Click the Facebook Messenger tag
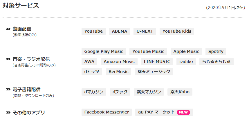The image size is (249, 121). 107,112
